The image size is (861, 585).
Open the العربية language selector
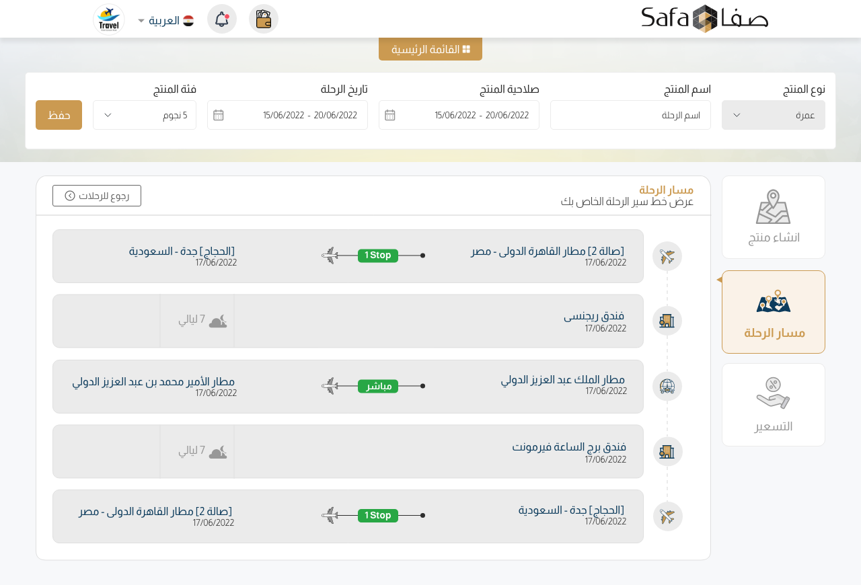[x=165, y=20]
